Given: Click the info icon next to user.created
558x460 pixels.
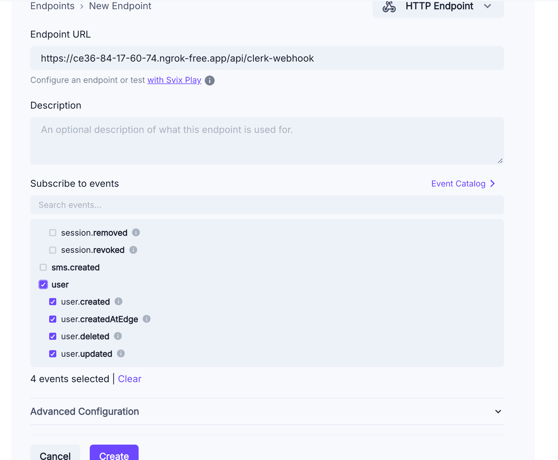Looking at the screenshot, I should (x=118, y=301).
